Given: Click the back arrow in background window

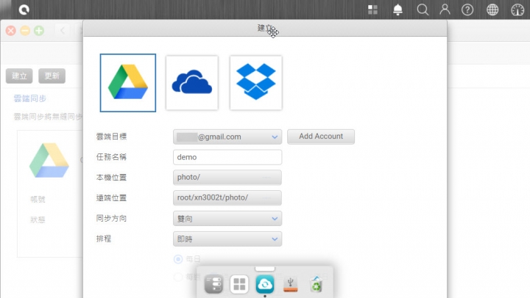Looking at the screenshot, I should tap(63, 31).
